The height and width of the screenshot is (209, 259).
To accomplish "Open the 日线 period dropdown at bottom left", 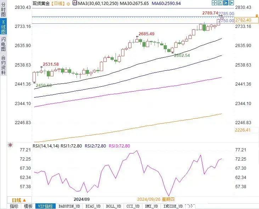I will pyautogui.click(x=19, y=200).
